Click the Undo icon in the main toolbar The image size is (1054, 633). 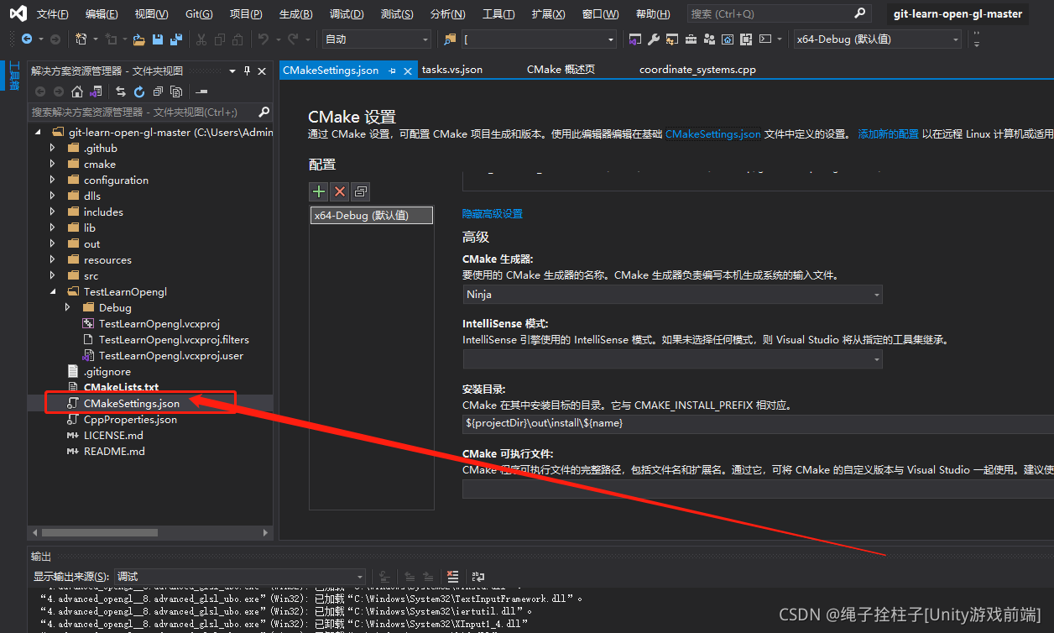point(264,39)
